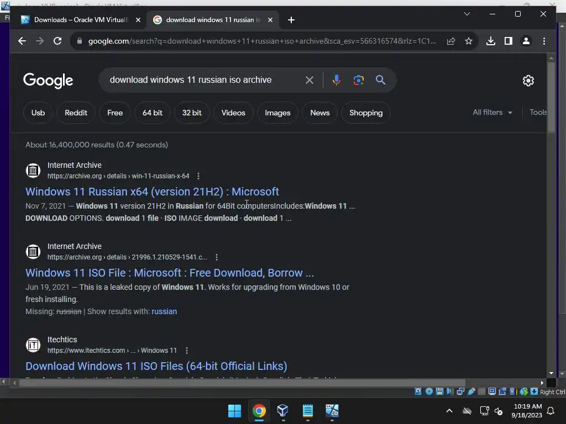Screen dimensions: 566x424
Task: Expand the All filters dropdown
Action: (x=492, y=113)
